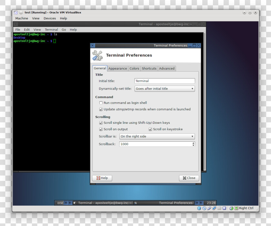The image size is (271, 226).
Task: Open the Terminal window's Edit menu
Action: point(27,30)
